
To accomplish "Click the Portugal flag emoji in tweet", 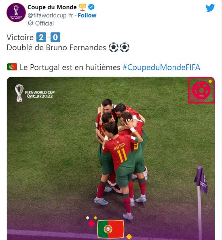I will pyautogui.click(x=12, y=67).
